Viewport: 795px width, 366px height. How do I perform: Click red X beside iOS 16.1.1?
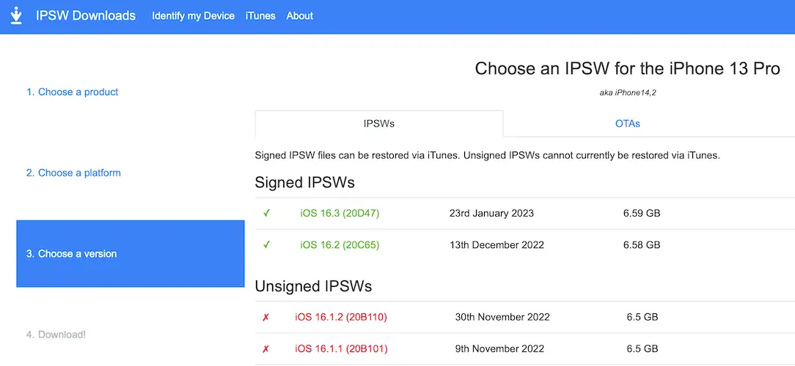tap(265, 349)
